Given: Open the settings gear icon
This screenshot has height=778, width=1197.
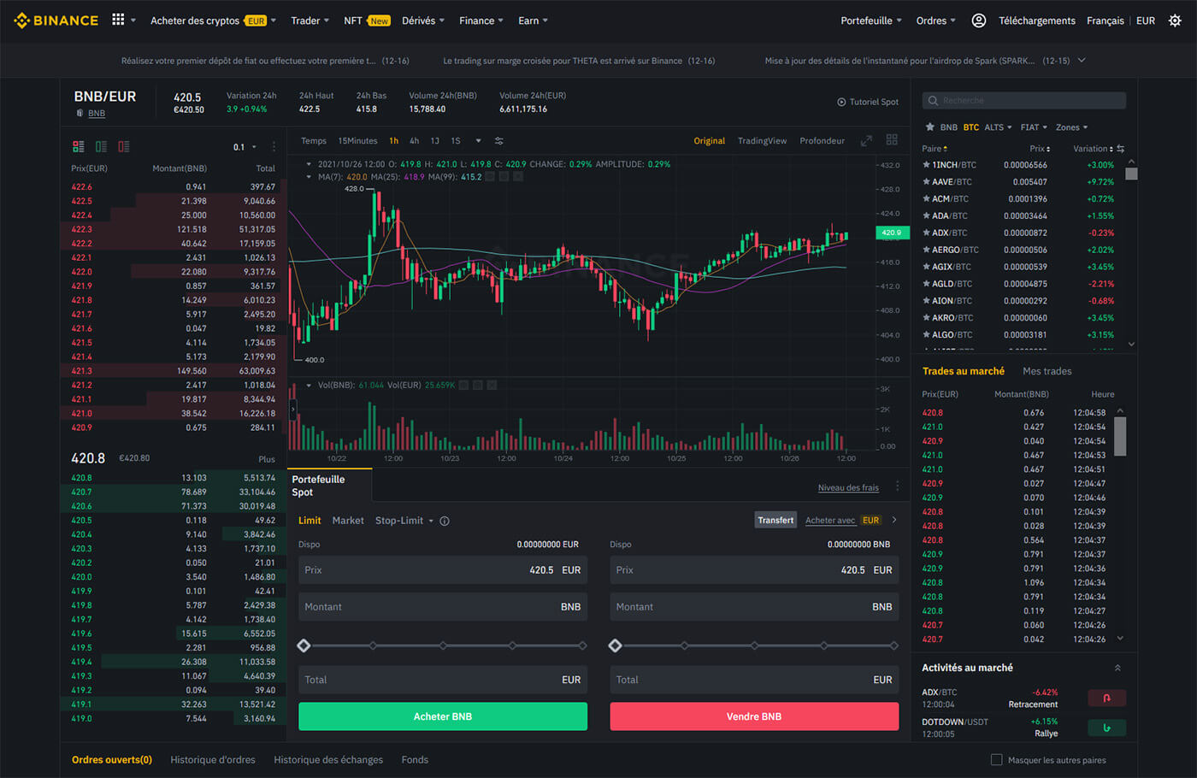Looking at the screenshot, I should tap(1175, 21).
